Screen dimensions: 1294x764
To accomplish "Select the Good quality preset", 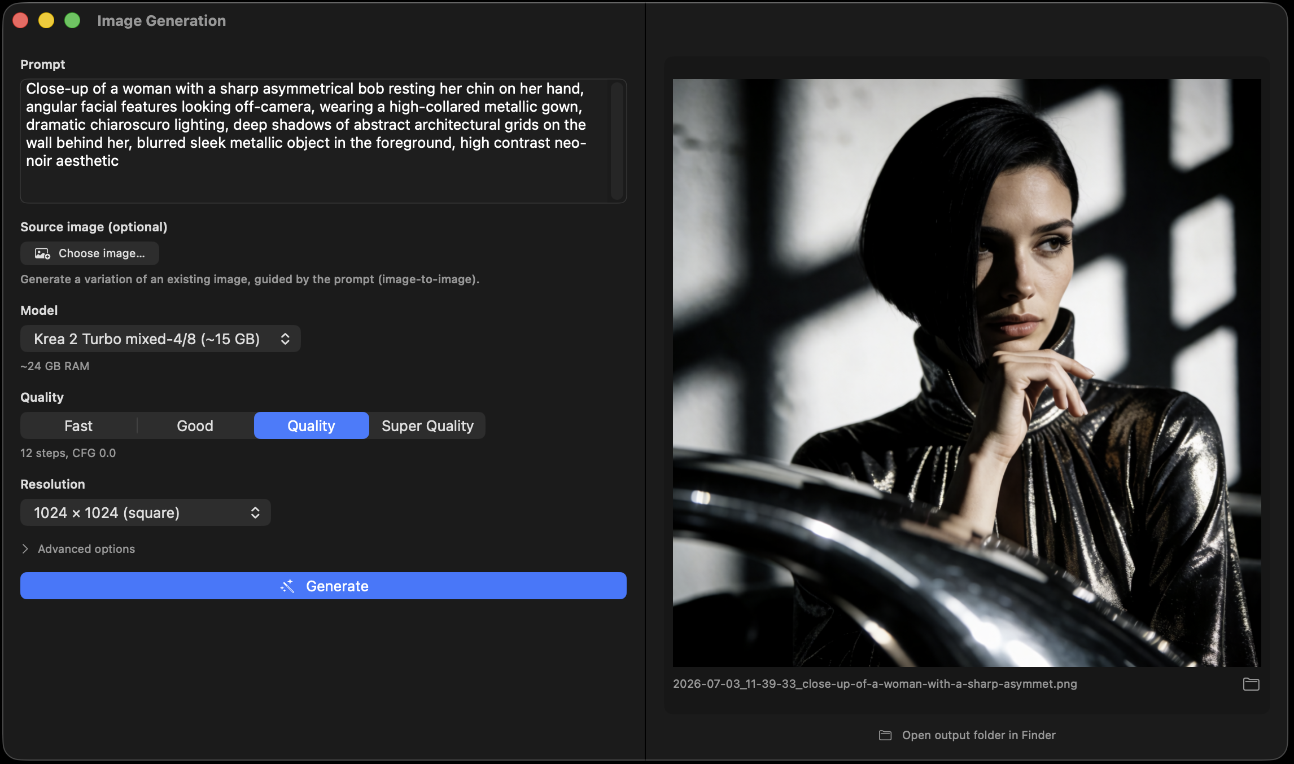I will 195,425.
